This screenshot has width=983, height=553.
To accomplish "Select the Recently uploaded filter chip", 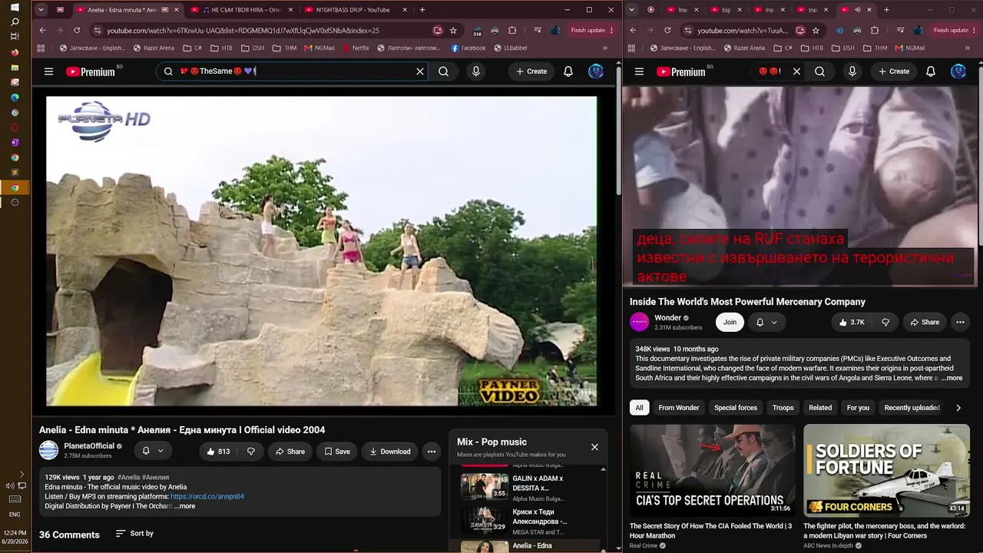I will [x=912, y=408].
